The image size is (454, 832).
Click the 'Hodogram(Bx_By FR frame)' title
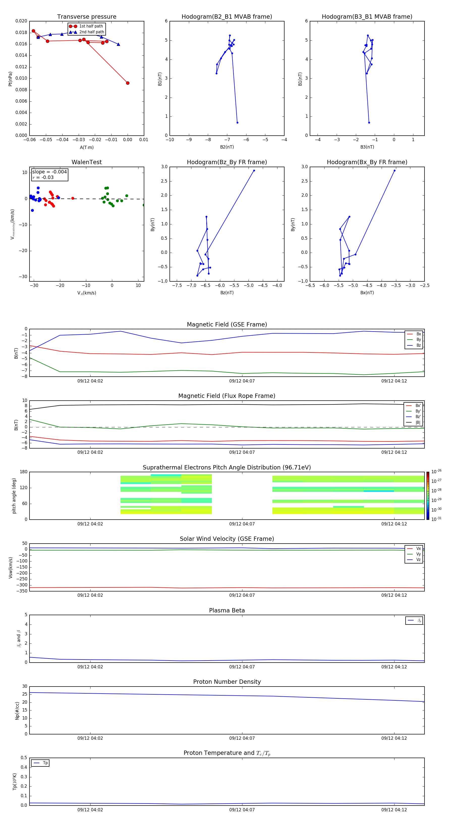pos(367,162)
